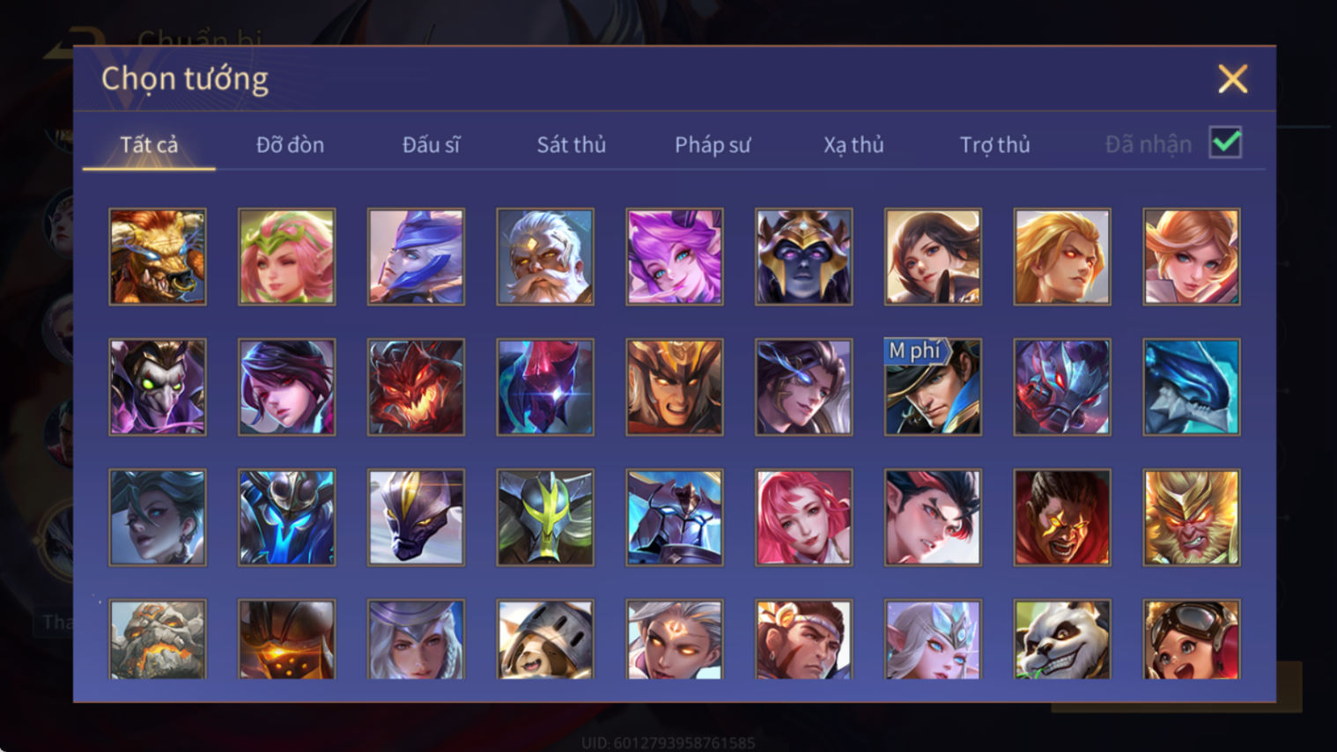Toggle the Đã nhận checkbox
Viewport: 1337px width, 752px height.
click(x=1225, y=143)
